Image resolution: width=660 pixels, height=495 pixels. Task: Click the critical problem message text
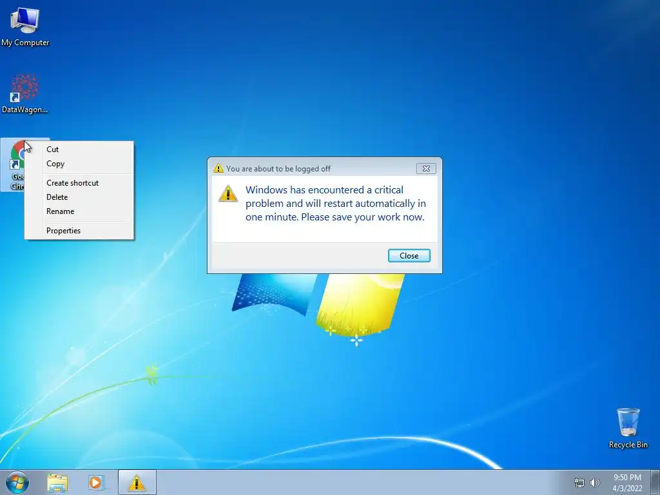click(335, 203)
